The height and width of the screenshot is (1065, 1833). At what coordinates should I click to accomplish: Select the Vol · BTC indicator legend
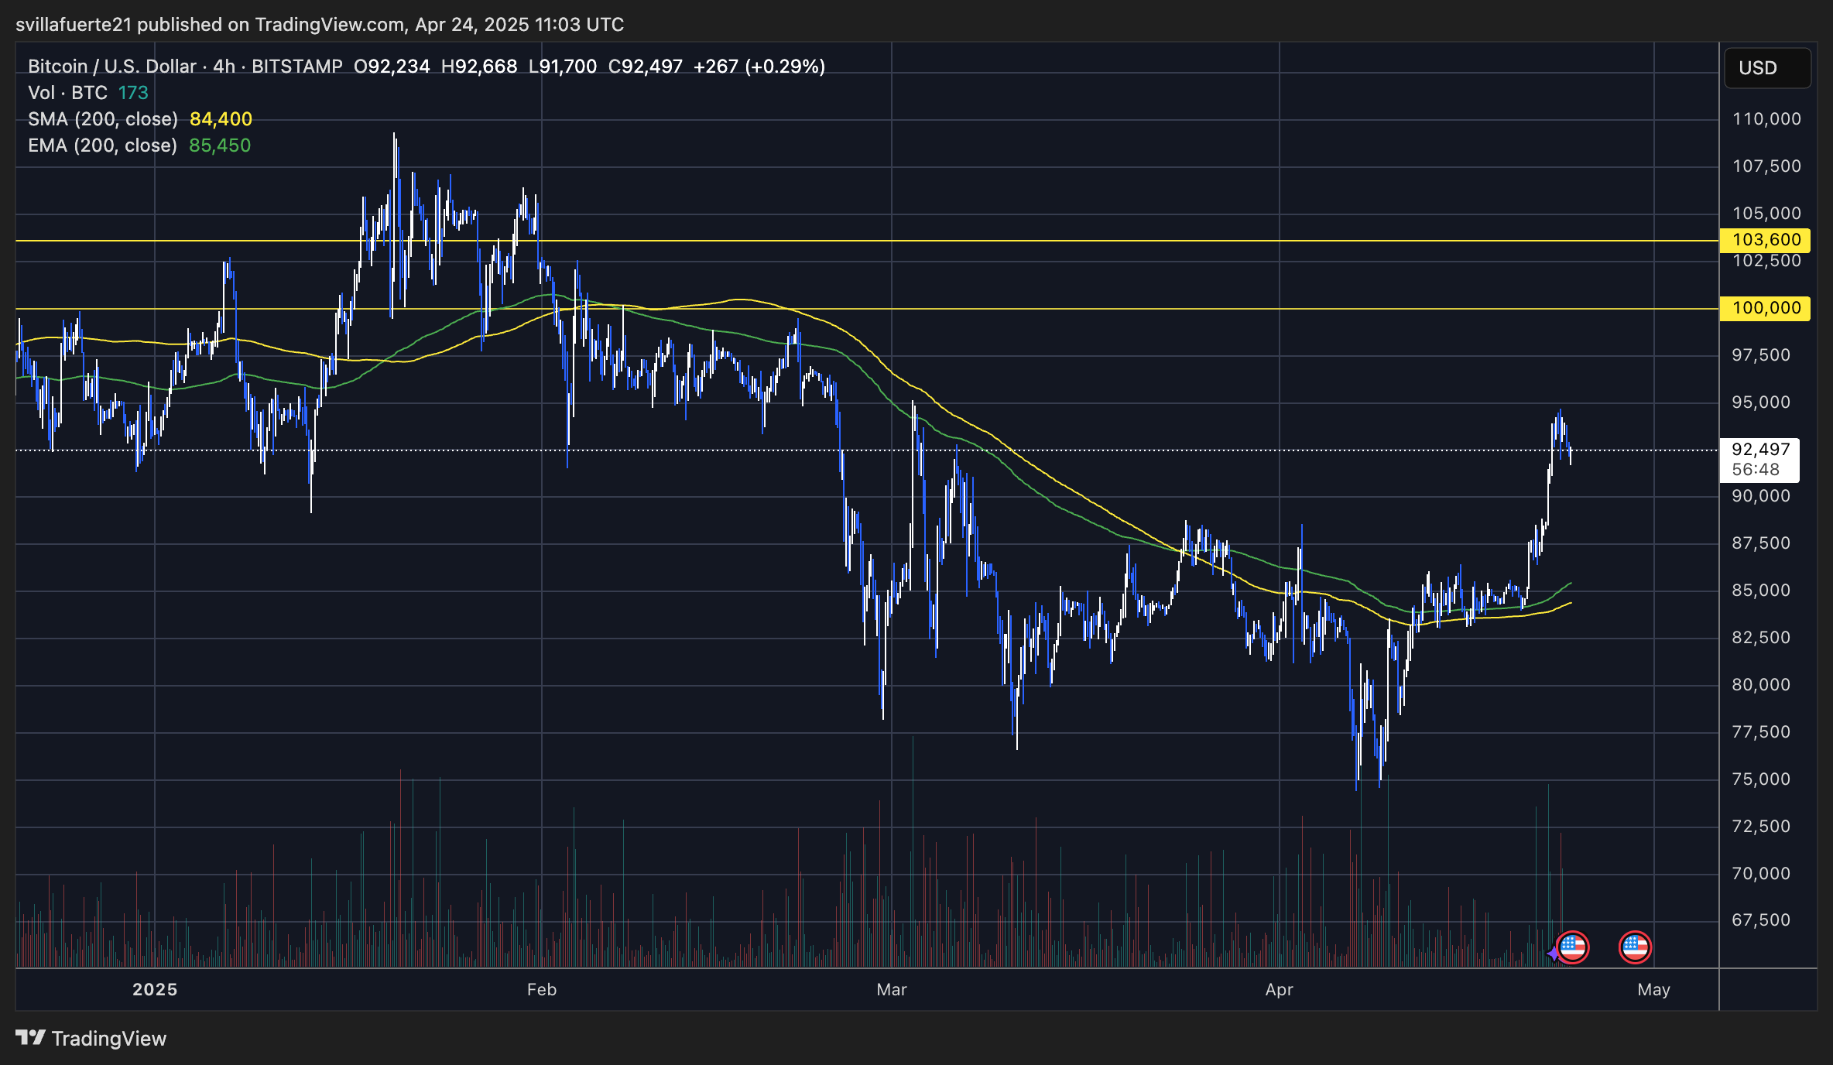[x=68, y=93]
